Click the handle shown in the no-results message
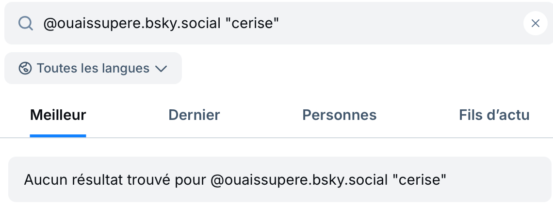553x205 pixels. pos(299,180)
